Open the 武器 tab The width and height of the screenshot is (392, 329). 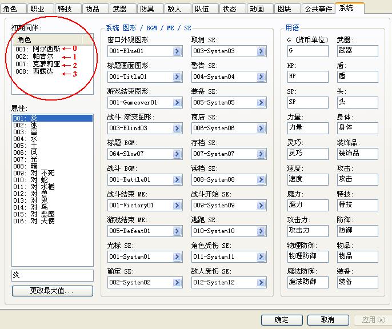point(123,9)
